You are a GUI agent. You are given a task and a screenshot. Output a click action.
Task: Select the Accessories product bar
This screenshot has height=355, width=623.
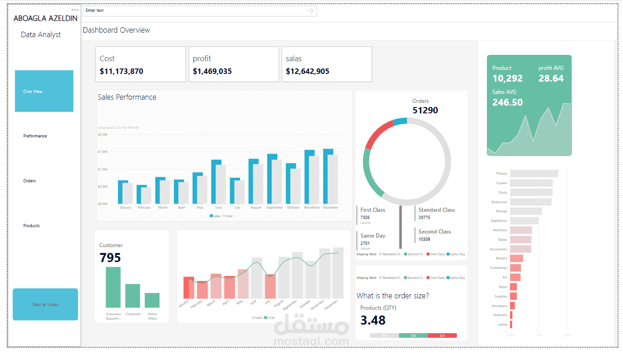520,249
